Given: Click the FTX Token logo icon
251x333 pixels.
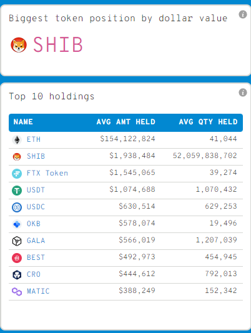Looking at the screenshot, I should tap(17, 173).
